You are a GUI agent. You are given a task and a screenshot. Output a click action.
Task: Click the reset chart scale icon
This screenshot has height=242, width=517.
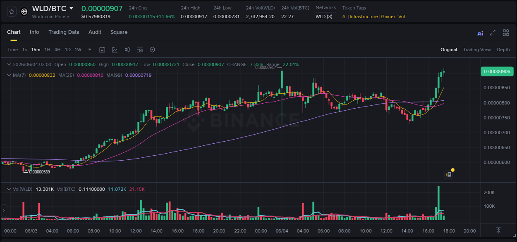(x=499, y=230)
